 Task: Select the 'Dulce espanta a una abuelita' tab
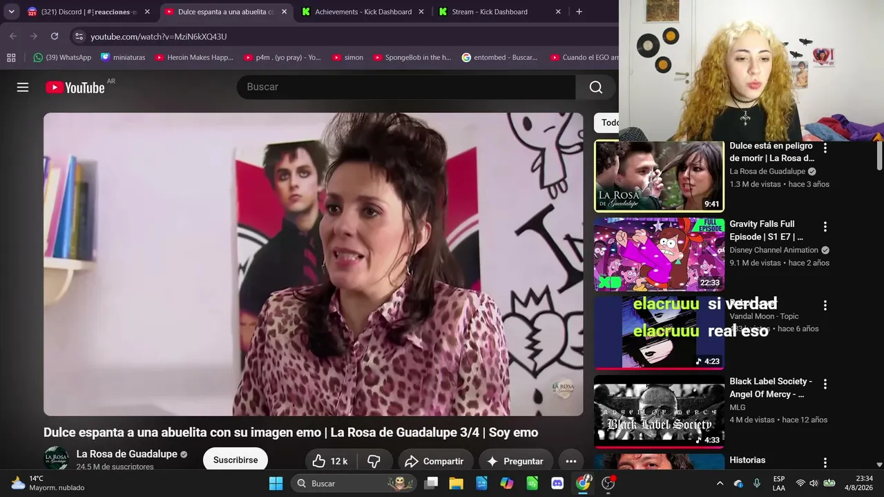[226, 12]
